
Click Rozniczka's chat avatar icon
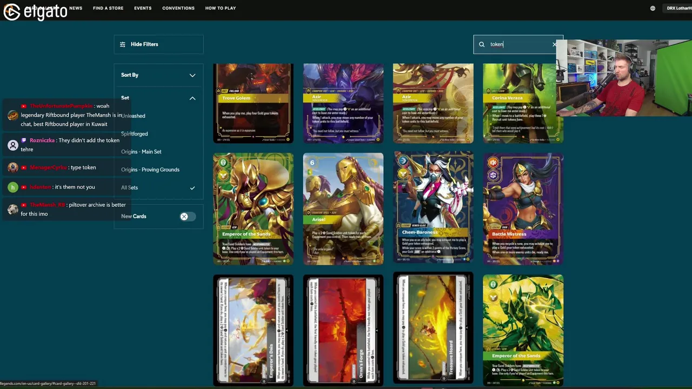click(x=13, y=145)
